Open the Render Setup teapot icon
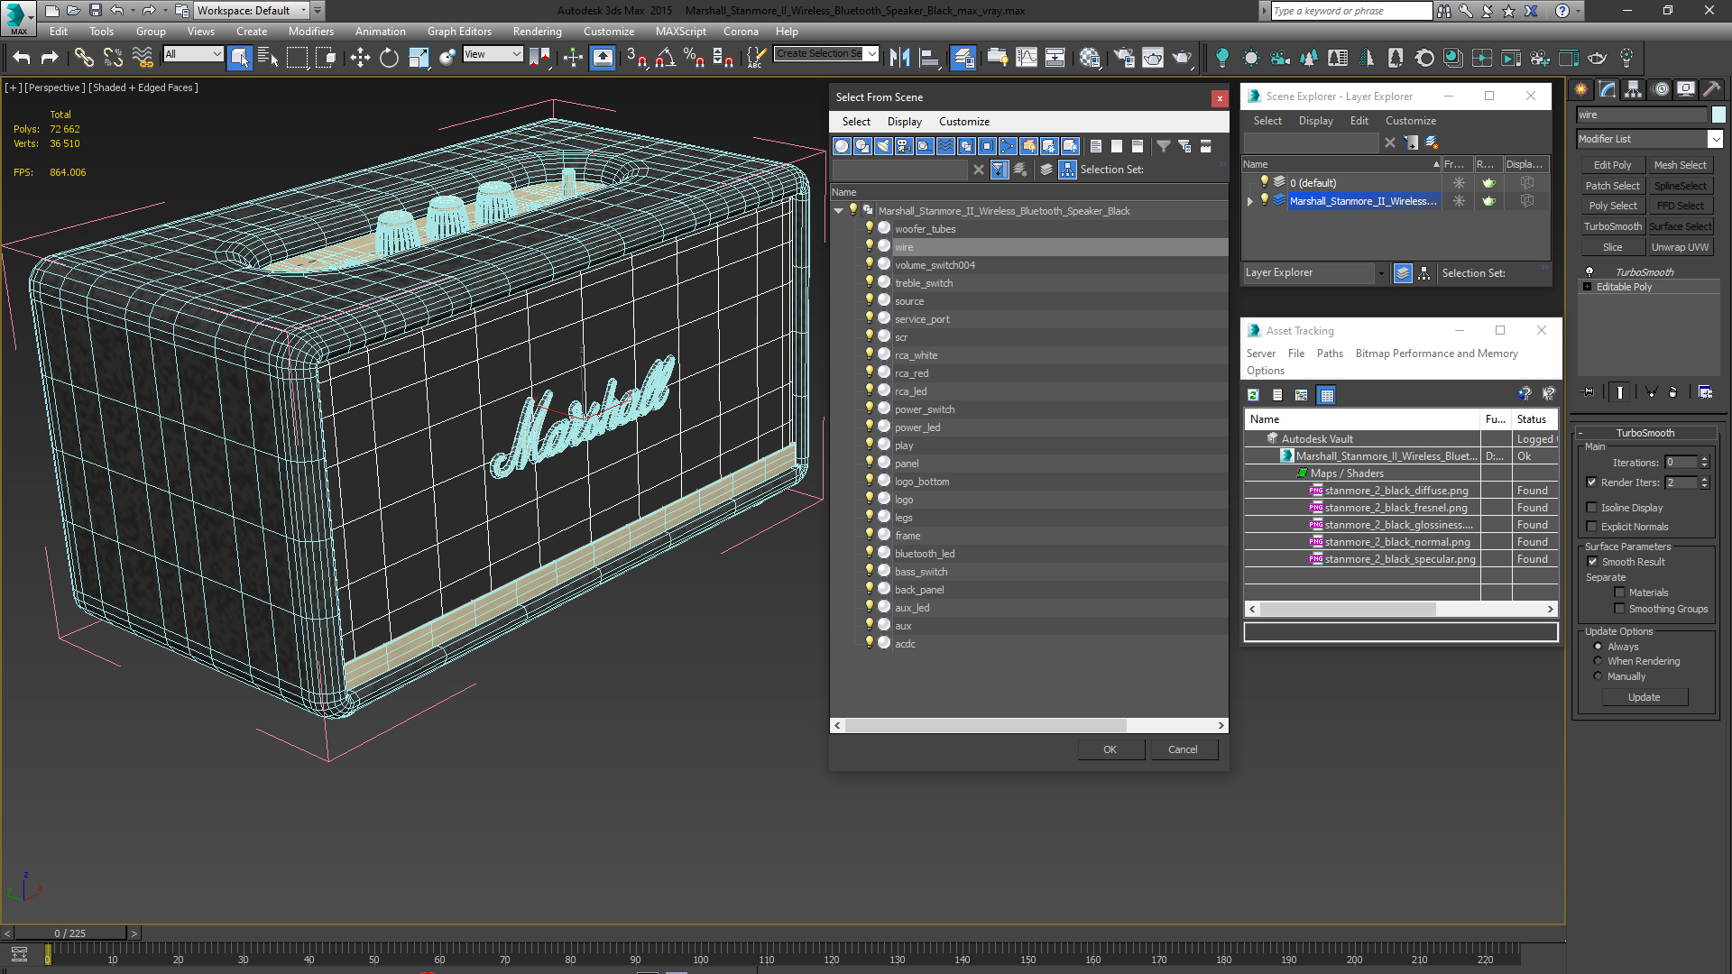This screenshot has width=1732, height=974. (1124, 58)
